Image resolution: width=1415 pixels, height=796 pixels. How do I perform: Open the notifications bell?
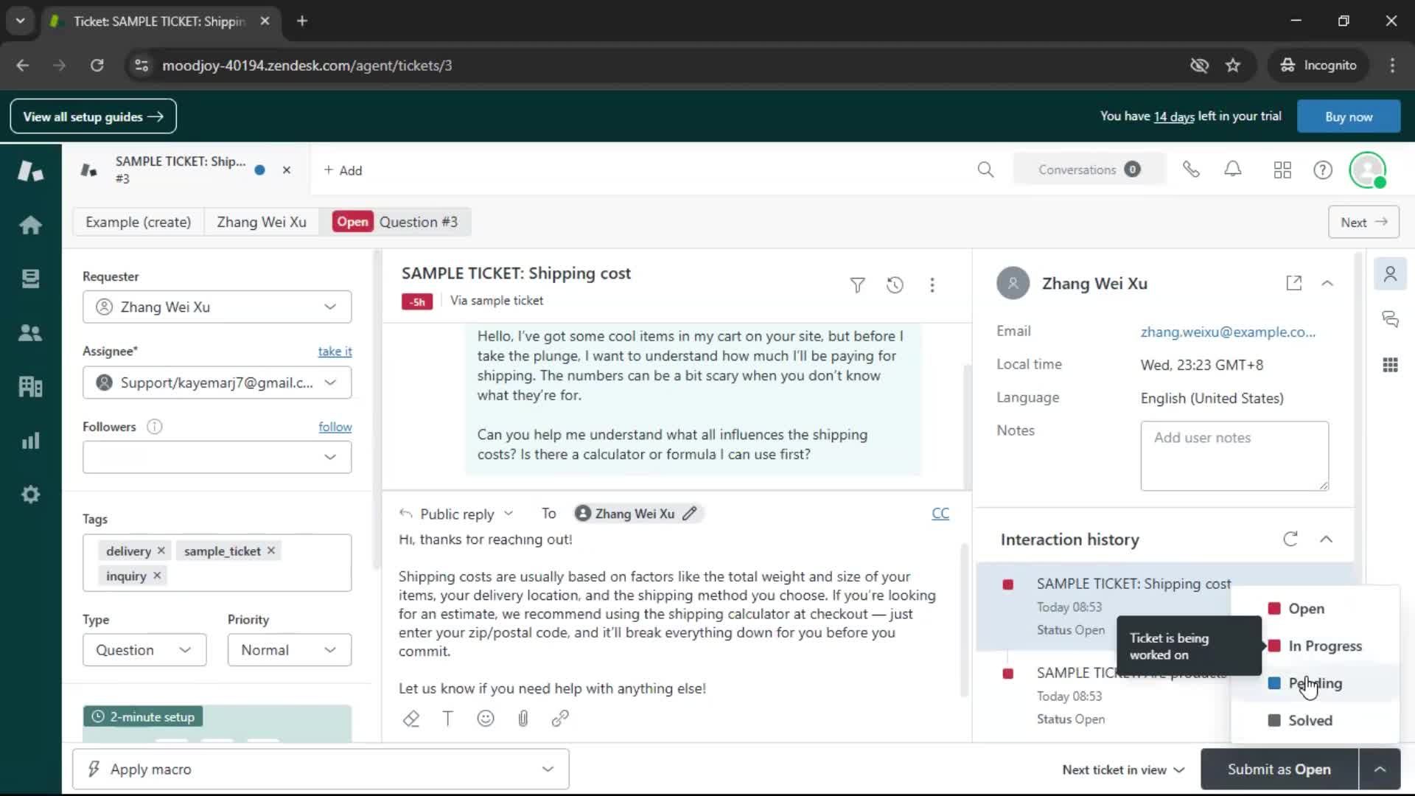point(1233,170)
